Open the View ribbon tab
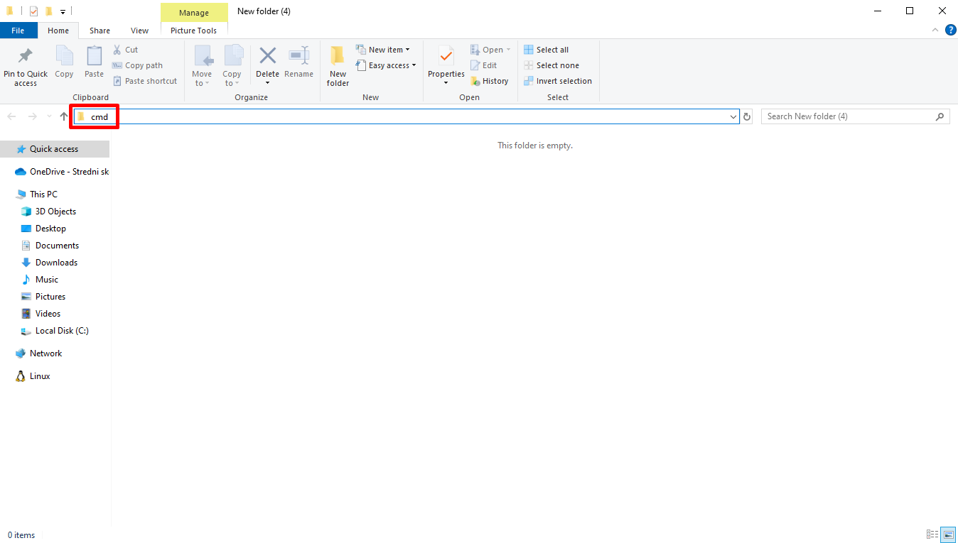Viewport: 958px width, 543px height. [140, 31]
